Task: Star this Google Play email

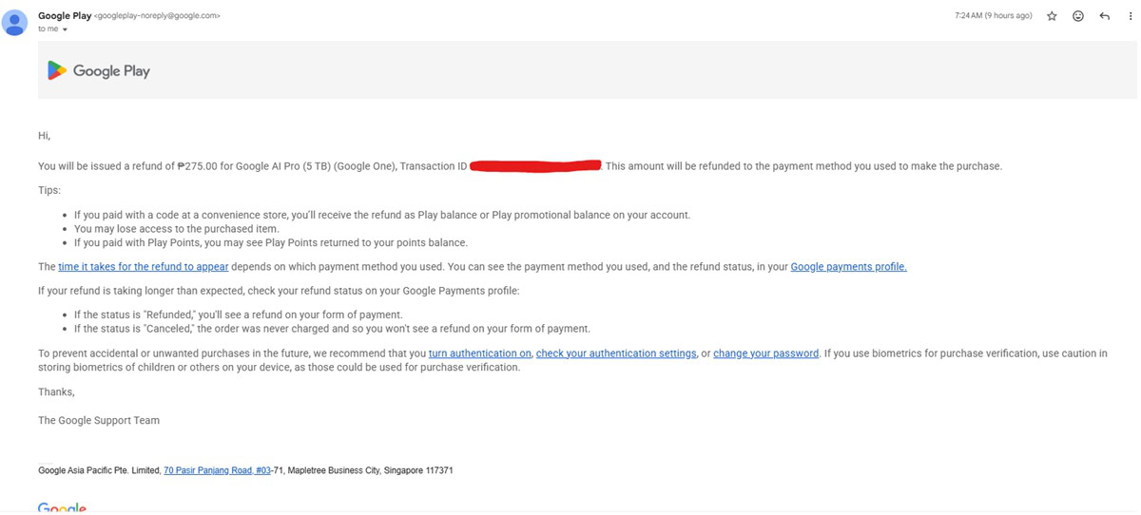Action: pyautogui.click(x=1052, y=16)
